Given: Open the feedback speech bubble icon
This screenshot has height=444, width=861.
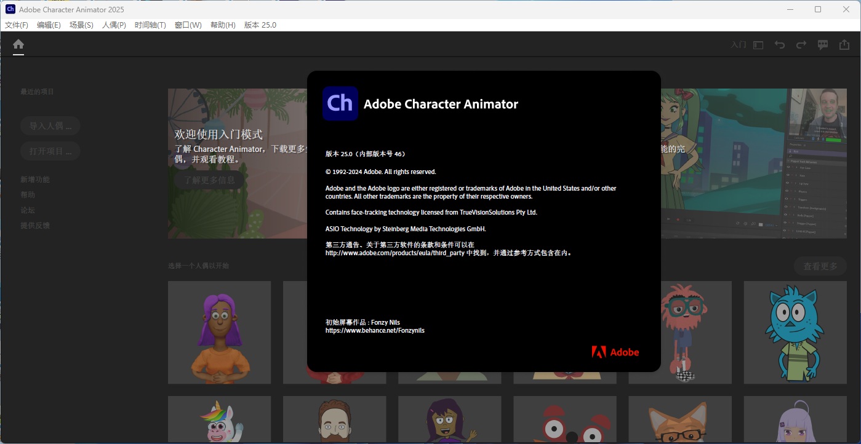Looking at the screenshot, I should (x=823, y=45).
